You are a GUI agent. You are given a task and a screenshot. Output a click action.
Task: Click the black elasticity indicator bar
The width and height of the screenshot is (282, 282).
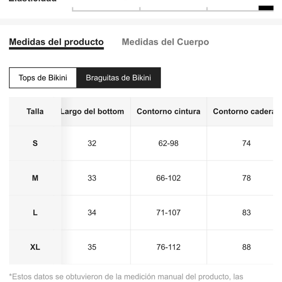click(x=266, y=8)
